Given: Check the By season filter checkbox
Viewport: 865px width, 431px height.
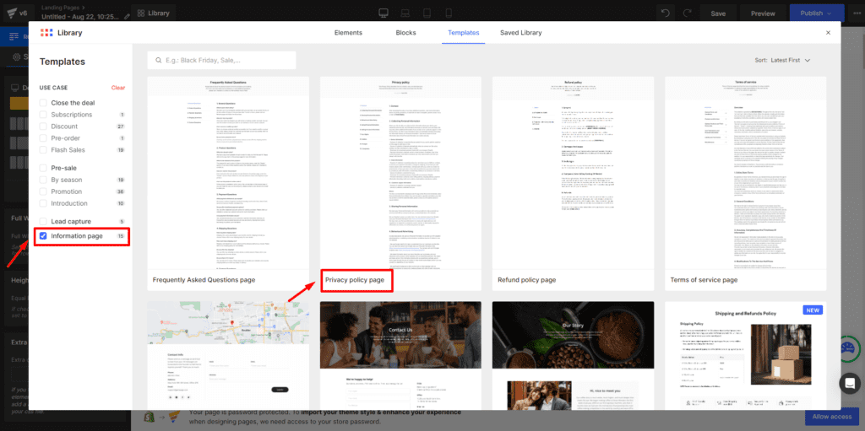Looking at the screenshot, I should [x=43, y=180].
